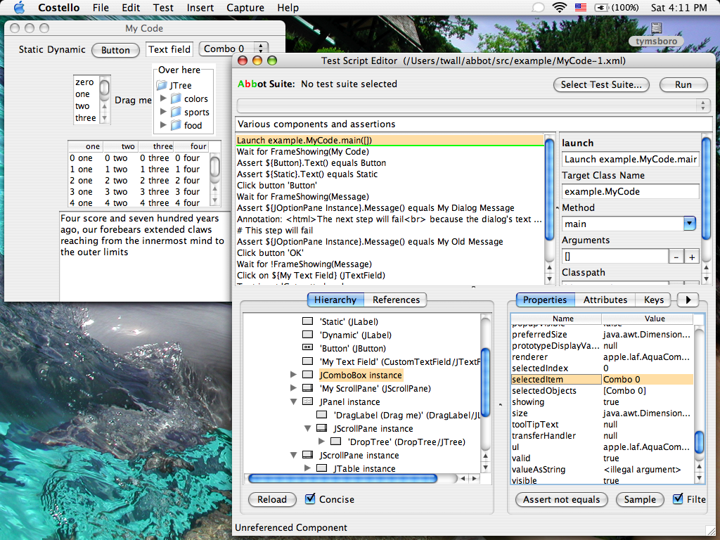Click the food folder icon
Screen dimensions: 720x540
(x=176, y=125)
